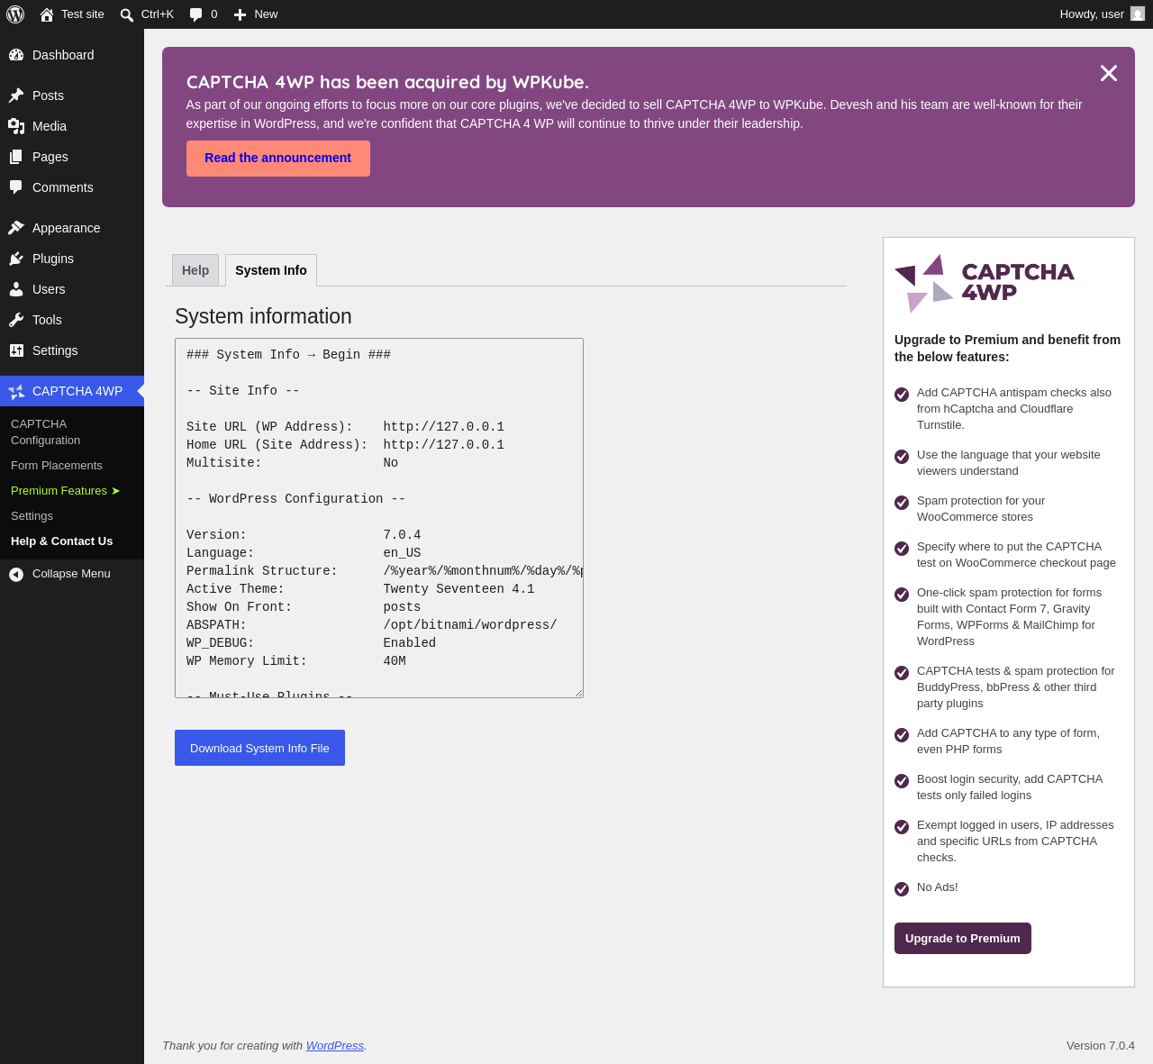Click the Appearance paintbrush icon
Viewport: 1153px width, 1064px height.
(16, 228)
